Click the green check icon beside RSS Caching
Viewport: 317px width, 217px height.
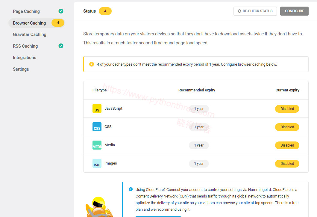coord(61,46)
